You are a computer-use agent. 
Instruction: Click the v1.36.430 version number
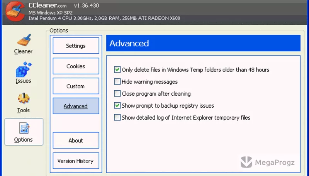(x=86, y=5)
